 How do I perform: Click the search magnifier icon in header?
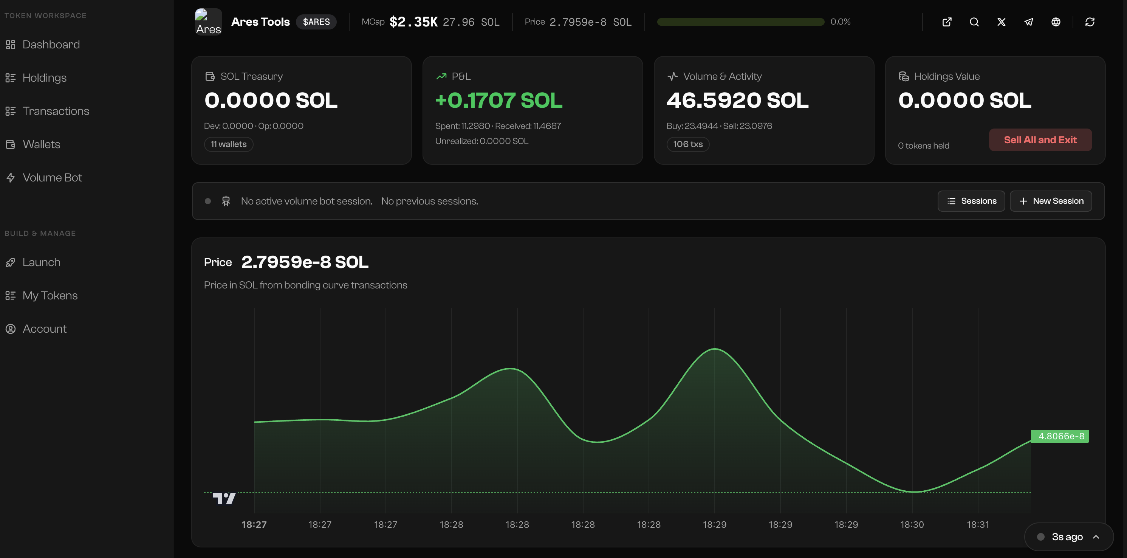[x=974, y=22]
